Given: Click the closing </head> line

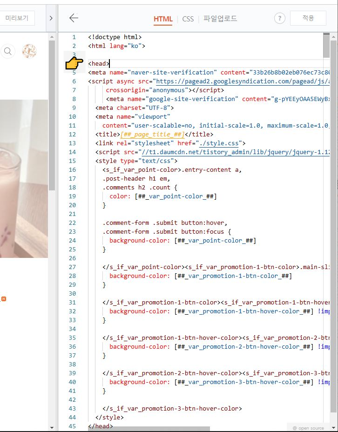Looking at the screenshot, I should tap(101, 426).
